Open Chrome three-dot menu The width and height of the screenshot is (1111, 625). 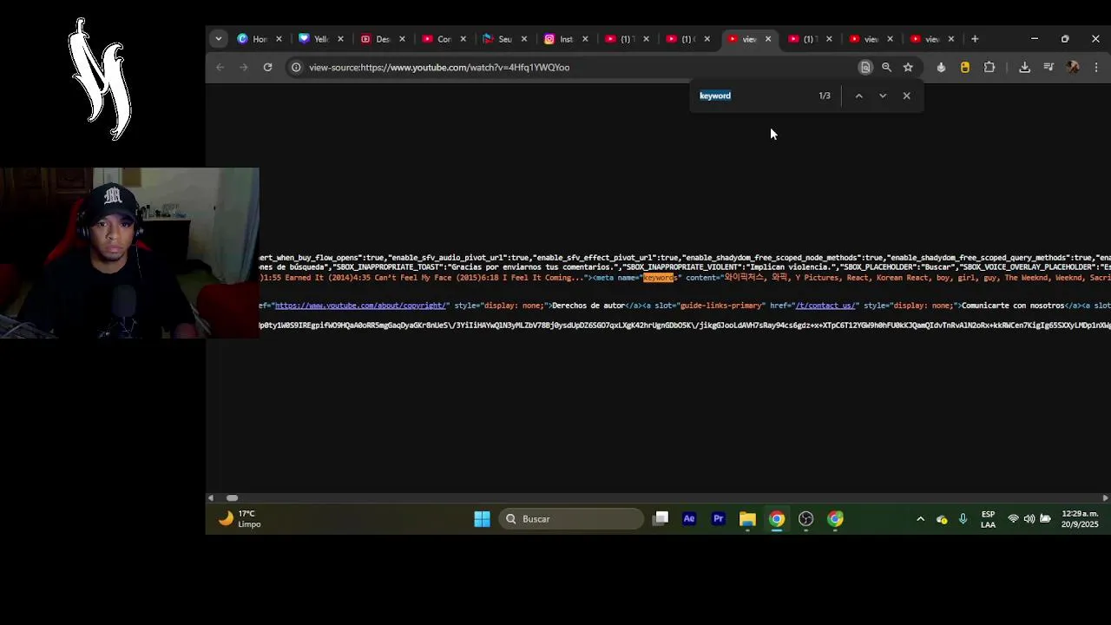pyautogui.click(x=1096, y=67)
